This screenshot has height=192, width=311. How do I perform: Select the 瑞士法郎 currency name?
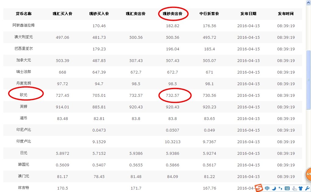pyautogui.click(x=23, y=72)
